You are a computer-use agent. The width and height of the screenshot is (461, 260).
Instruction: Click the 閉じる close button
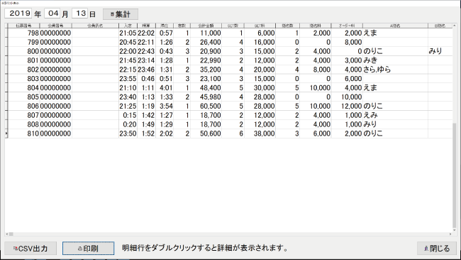tap(437, 249)
